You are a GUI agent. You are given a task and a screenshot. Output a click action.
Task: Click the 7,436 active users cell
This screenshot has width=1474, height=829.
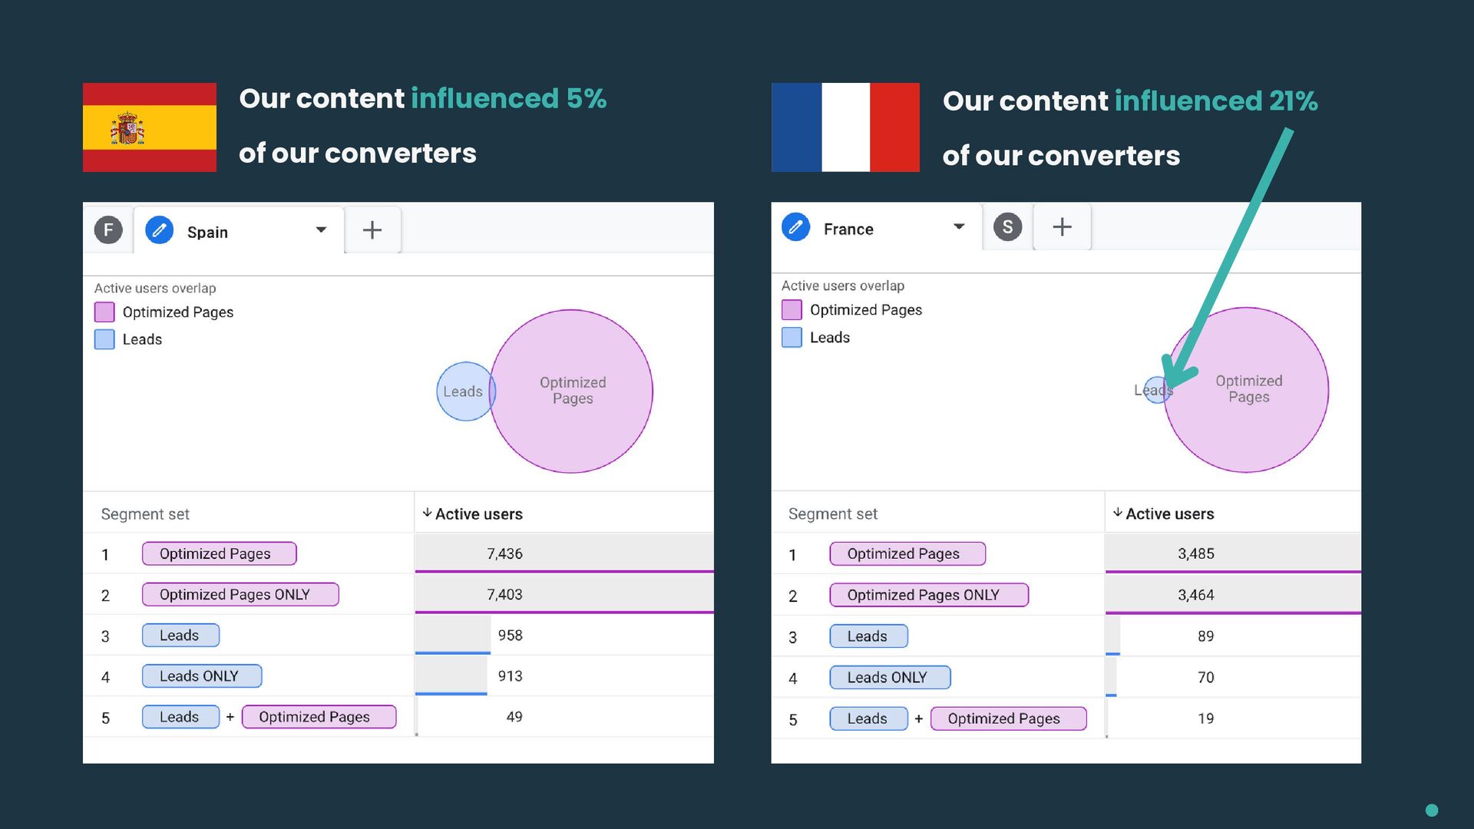click(x=504, y=554)
